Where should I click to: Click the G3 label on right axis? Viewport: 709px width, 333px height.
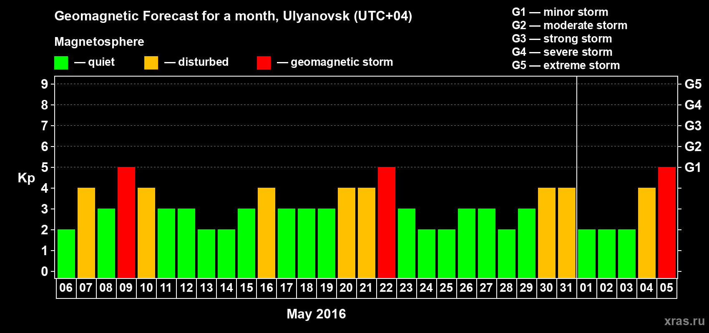693,126
